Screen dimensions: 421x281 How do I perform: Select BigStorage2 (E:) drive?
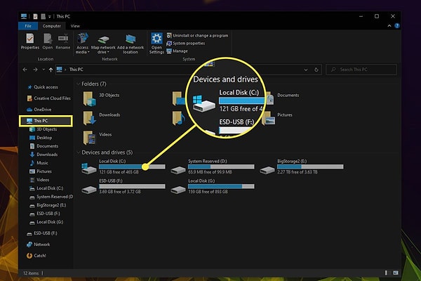tap(302, 166)
